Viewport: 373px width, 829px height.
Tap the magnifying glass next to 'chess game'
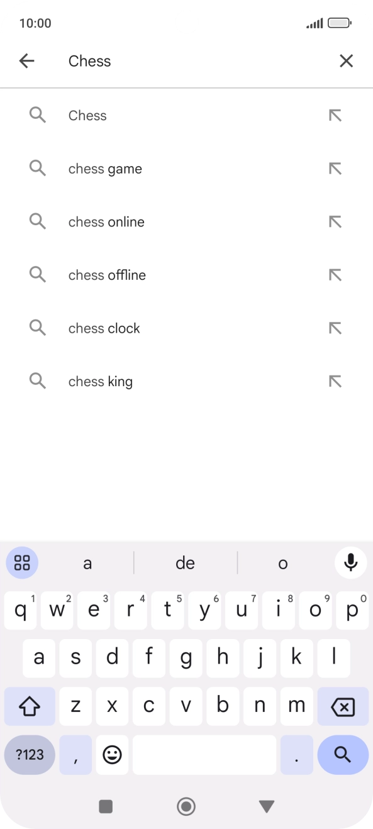pos(37,168)
